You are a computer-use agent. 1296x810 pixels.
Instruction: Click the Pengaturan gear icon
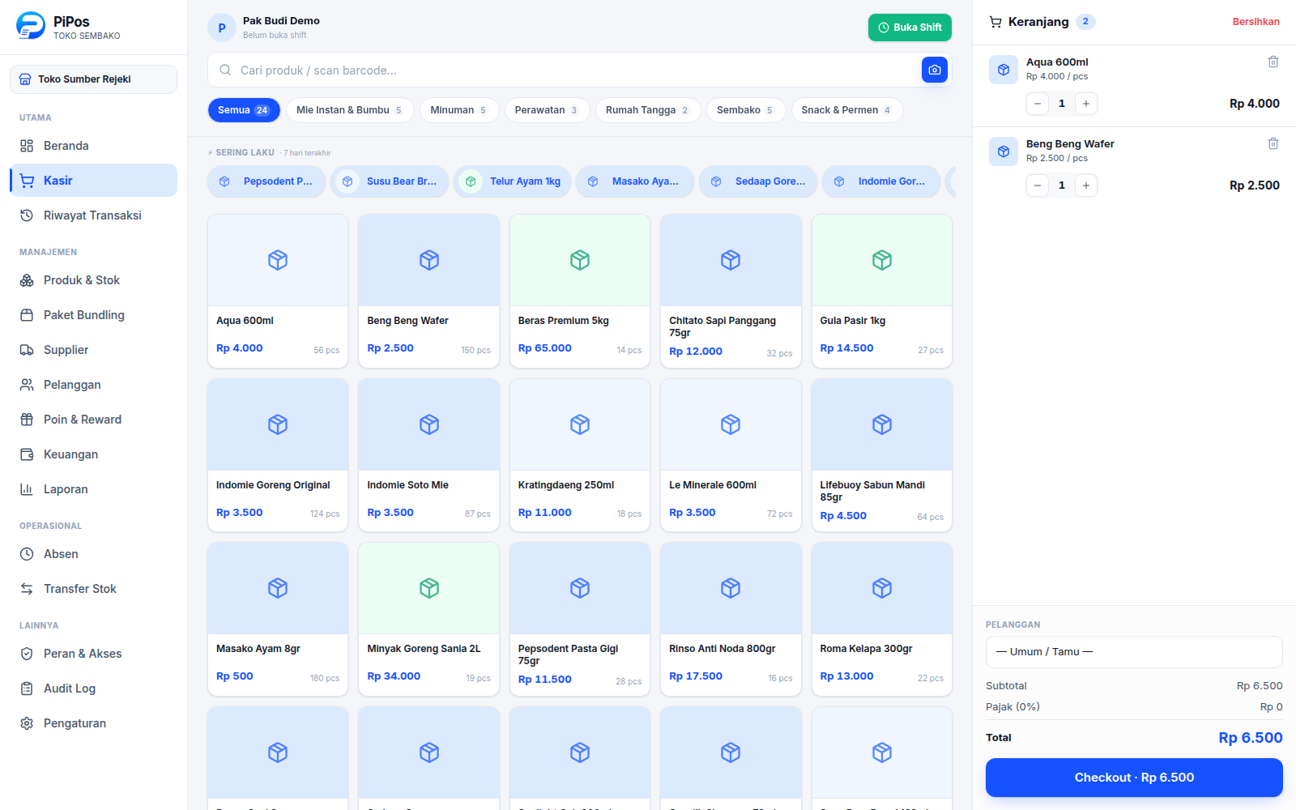coord(27,723)
